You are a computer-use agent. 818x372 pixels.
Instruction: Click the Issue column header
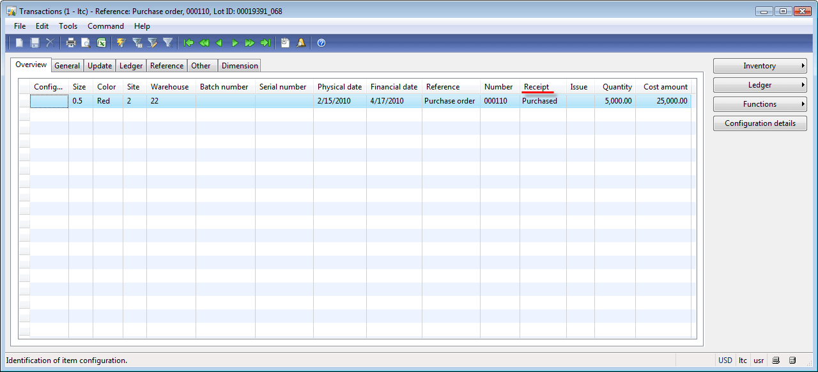(x=580, y=87)
